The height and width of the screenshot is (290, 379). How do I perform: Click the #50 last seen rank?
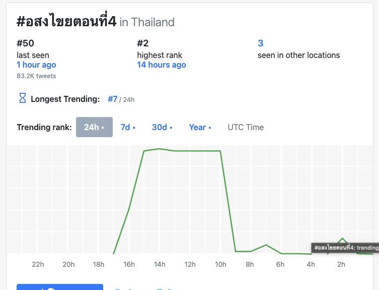pyautogui.click(x=25, y=43)
